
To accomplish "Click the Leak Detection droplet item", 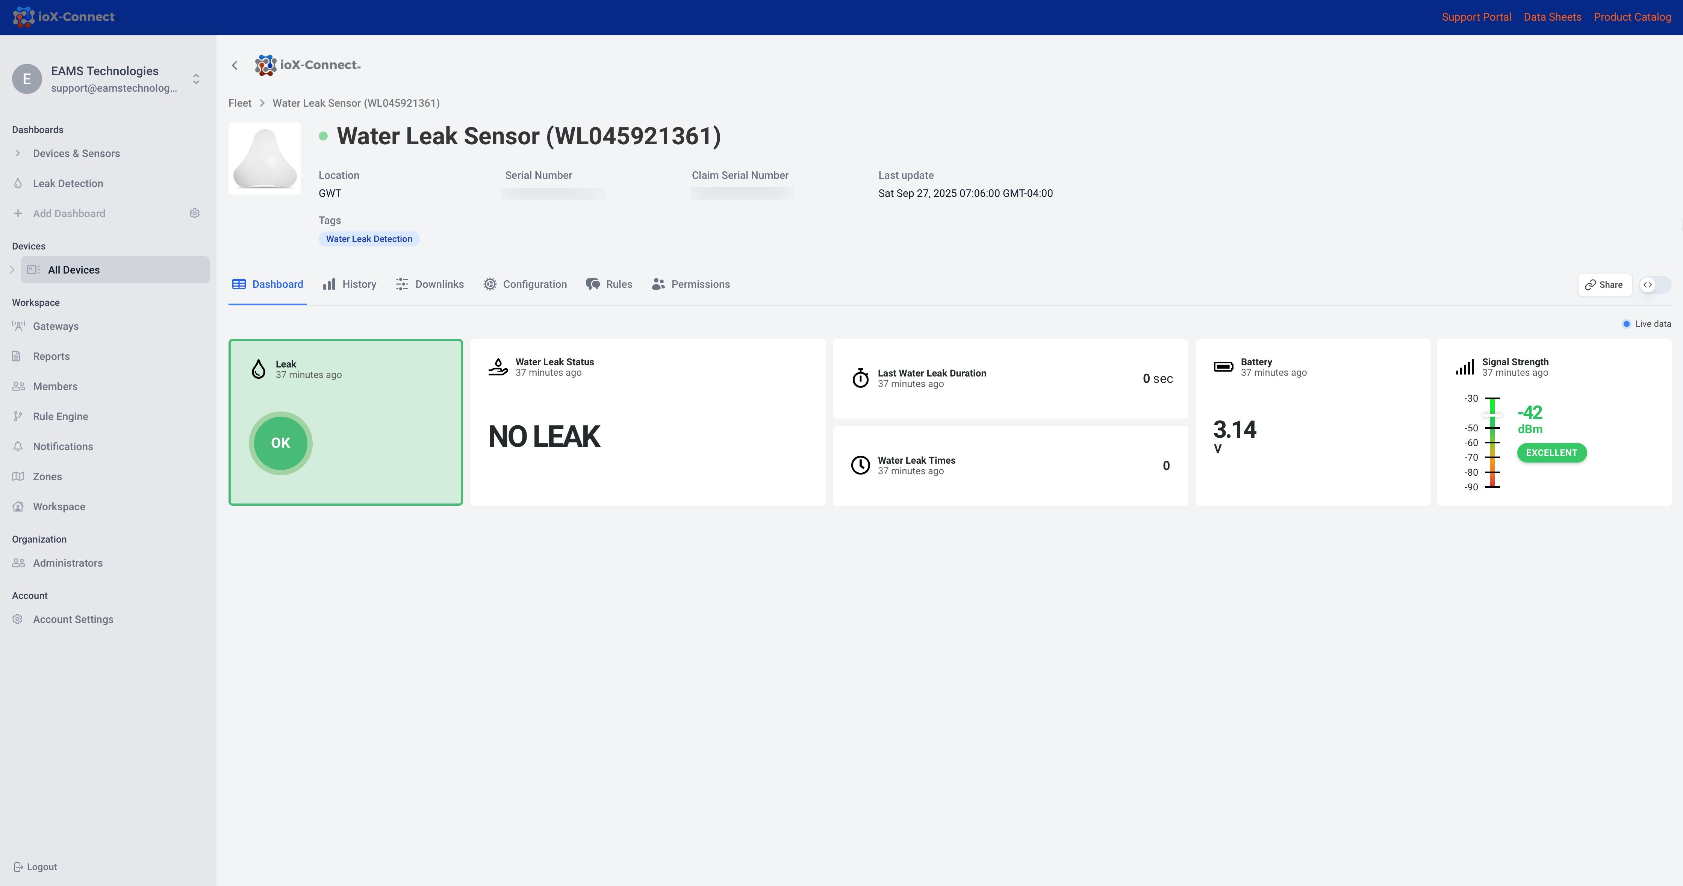I will [x=67, y=184].
